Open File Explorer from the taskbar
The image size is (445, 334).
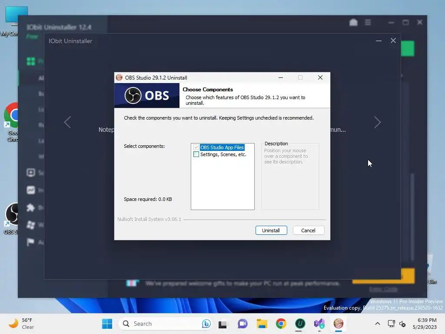coord(262,324)
